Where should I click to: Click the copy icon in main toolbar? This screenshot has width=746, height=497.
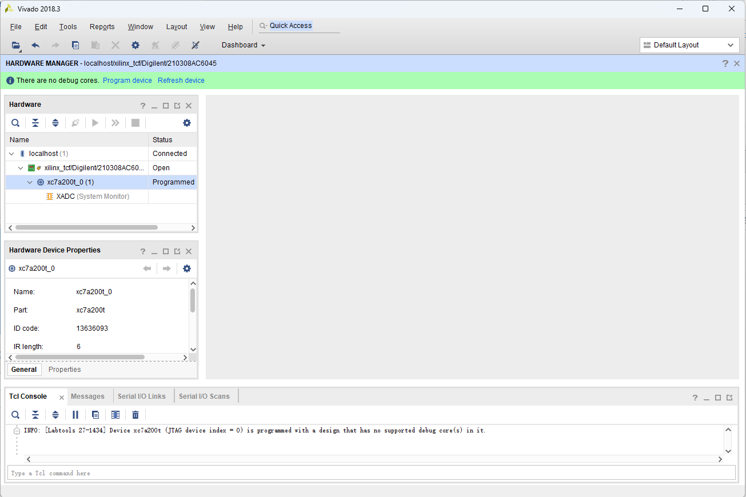coord(75,45)
